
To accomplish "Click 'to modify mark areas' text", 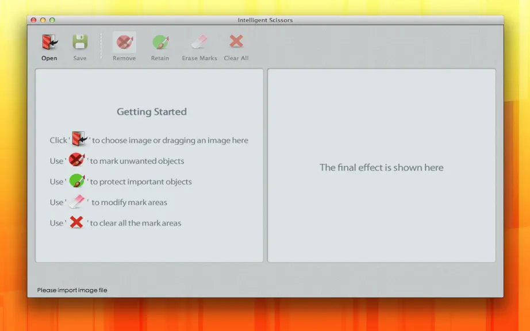I will [129, 202].
